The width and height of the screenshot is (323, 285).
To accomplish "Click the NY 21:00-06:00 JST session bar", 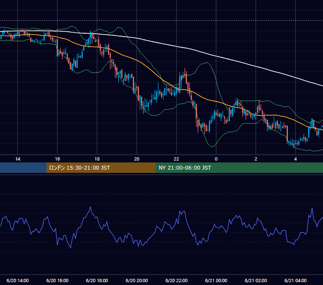I will (x=239, y=168).
